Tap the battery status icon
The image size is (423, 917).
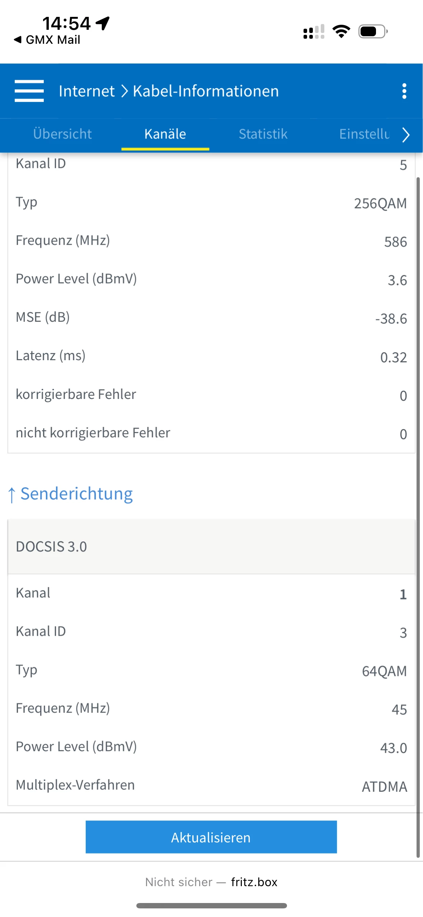[373, 32]
